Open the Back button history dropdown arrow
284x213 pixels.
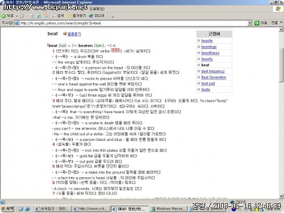(x=16, y=16)
